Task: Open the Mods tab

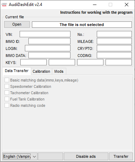Action: (59, 71)
